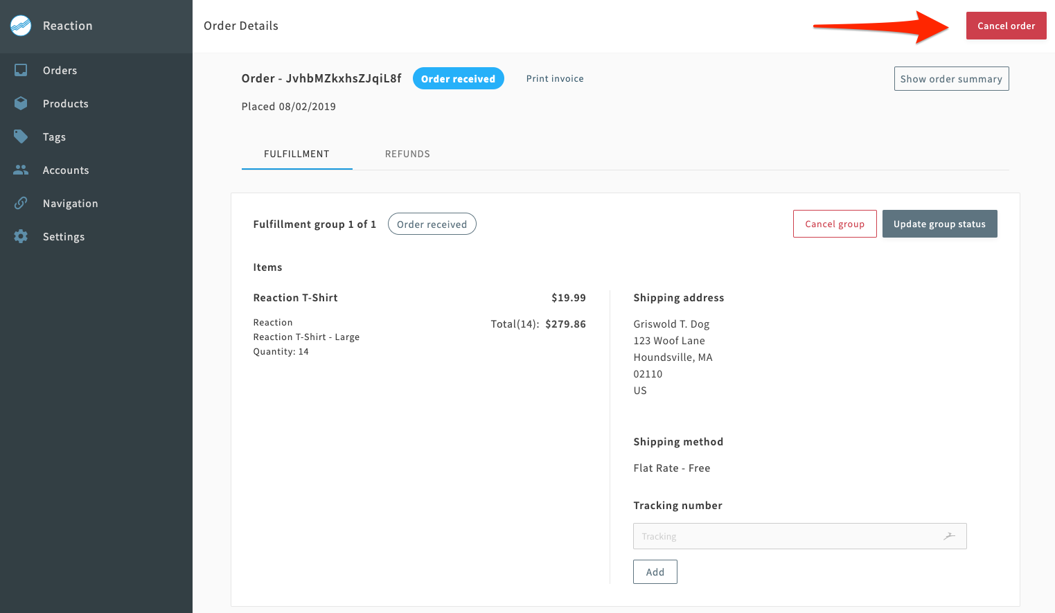Switch to the Refunds tab
Image resolution: width=1055 pixels, height=613 pixels.
click(x=407, y=154)
